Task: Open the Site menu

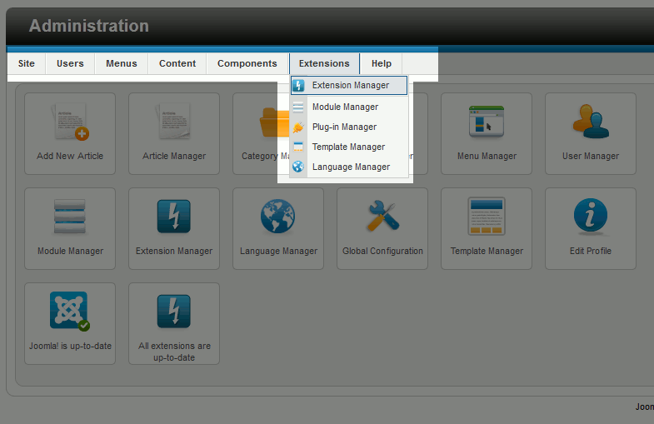Action: click(x=27, y=63)
